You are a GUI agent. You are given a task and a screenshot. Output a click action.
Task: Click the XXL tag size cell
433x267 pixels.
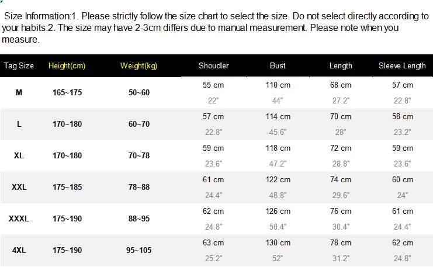19,187
